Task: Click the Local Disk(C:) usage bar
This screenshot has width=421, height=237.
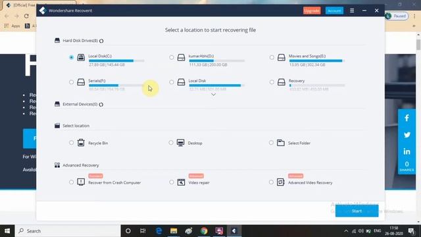Action: pyautogui.click(x=116, y=61)
